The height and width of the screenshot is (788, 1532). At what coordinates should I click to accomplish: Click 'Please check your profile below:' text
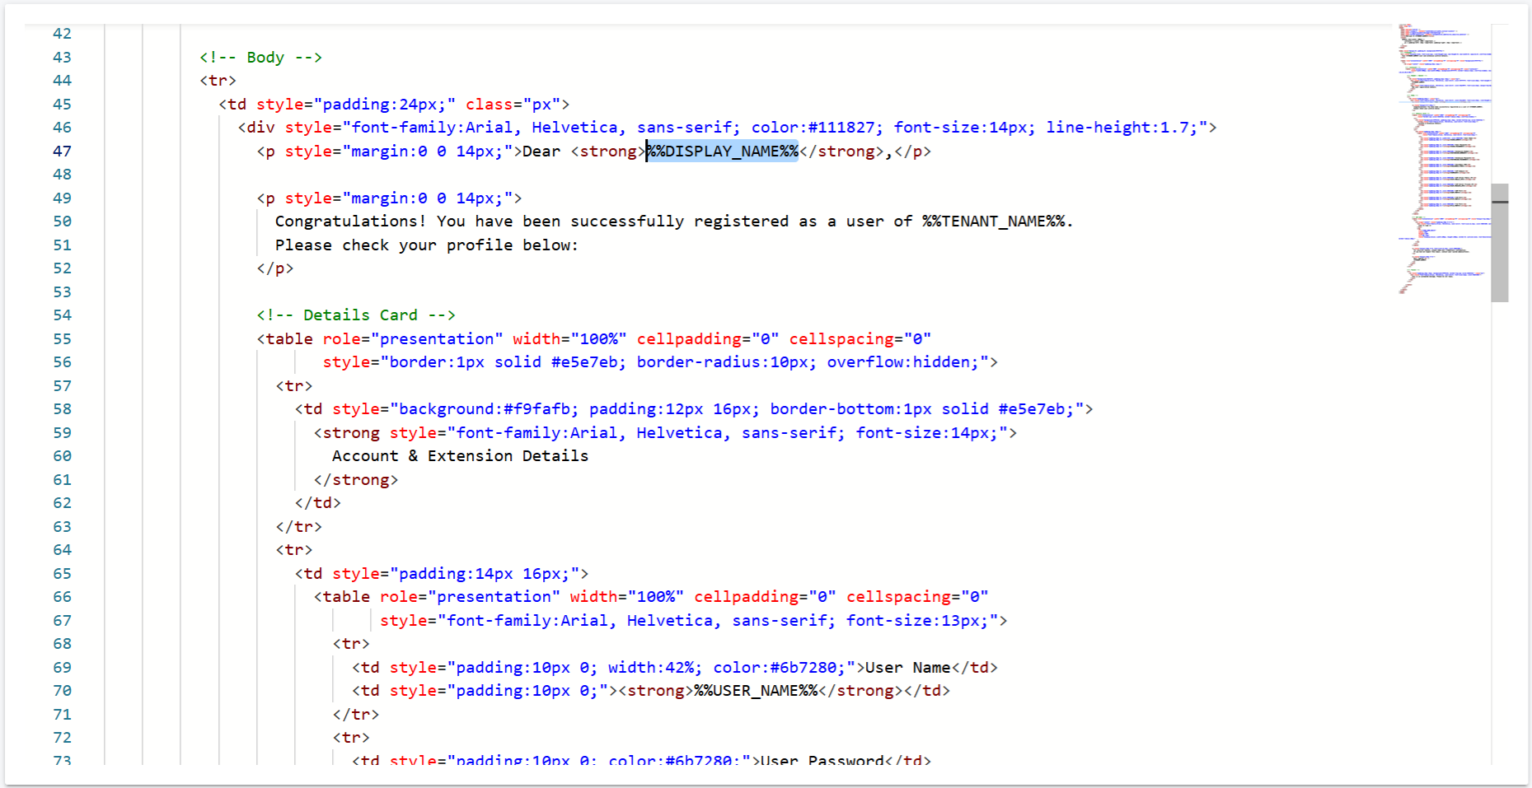pos(426,245)
